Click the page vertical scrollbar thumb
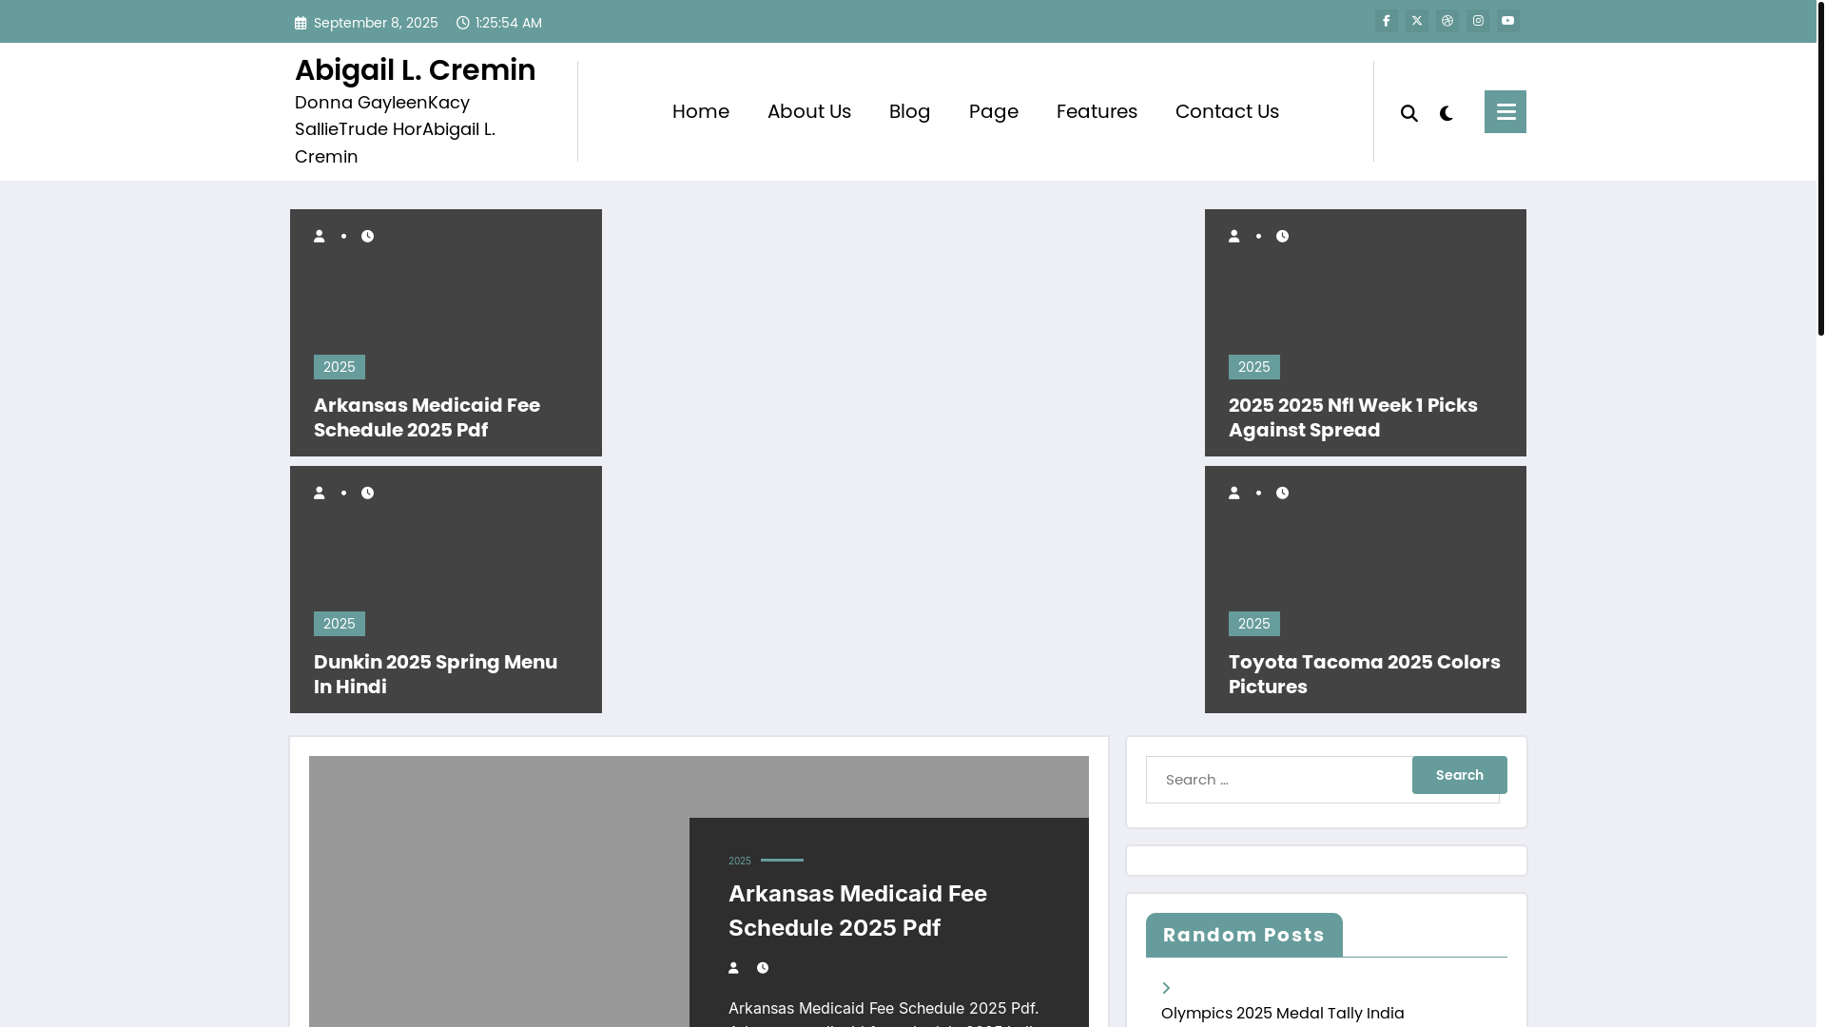The image size is (1826, 1027). [1821, 167]
